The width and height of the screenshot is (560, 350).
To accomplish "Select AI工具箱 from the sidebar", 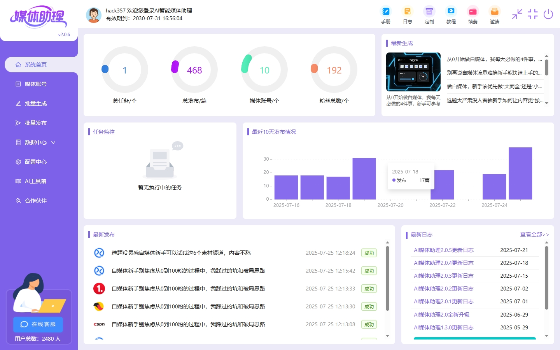I will 35,181.
